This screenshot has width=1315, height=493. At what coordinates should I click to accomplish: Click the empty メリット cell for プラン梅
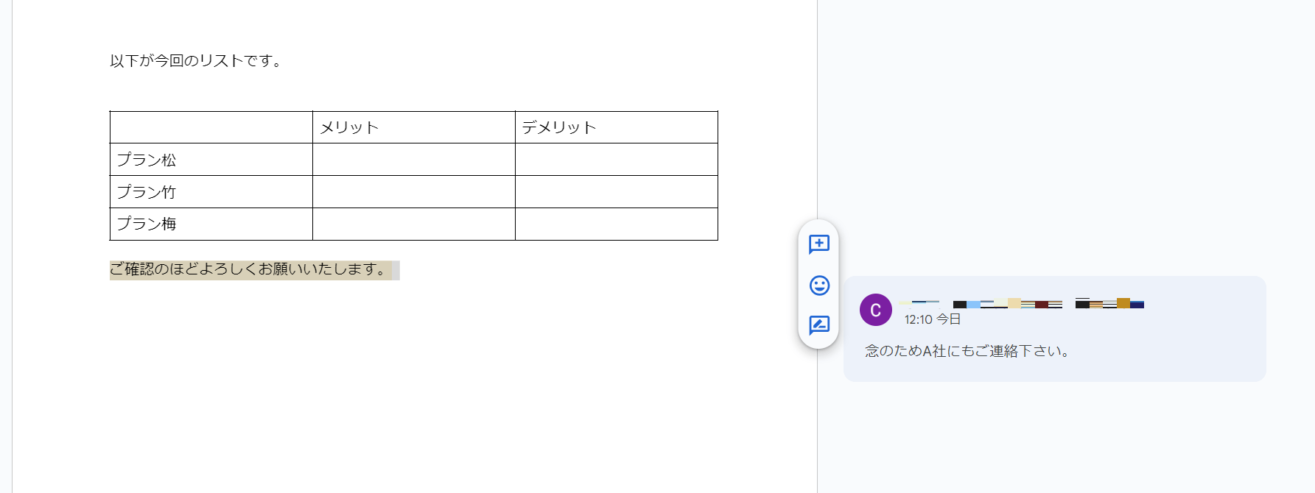point(413,224)
